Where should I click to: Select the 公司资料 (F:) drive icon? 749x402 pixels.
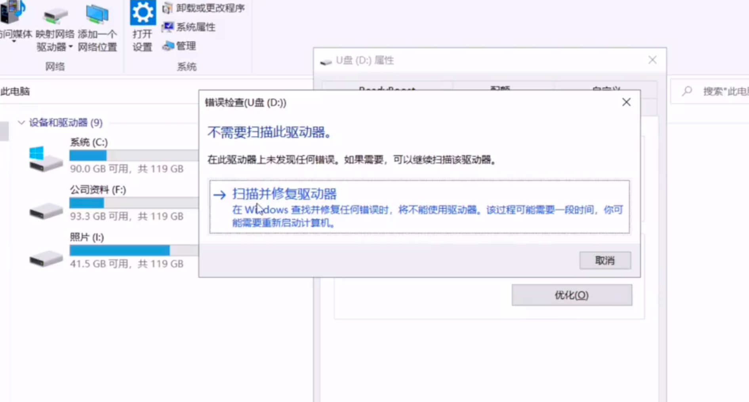(46, 210)
